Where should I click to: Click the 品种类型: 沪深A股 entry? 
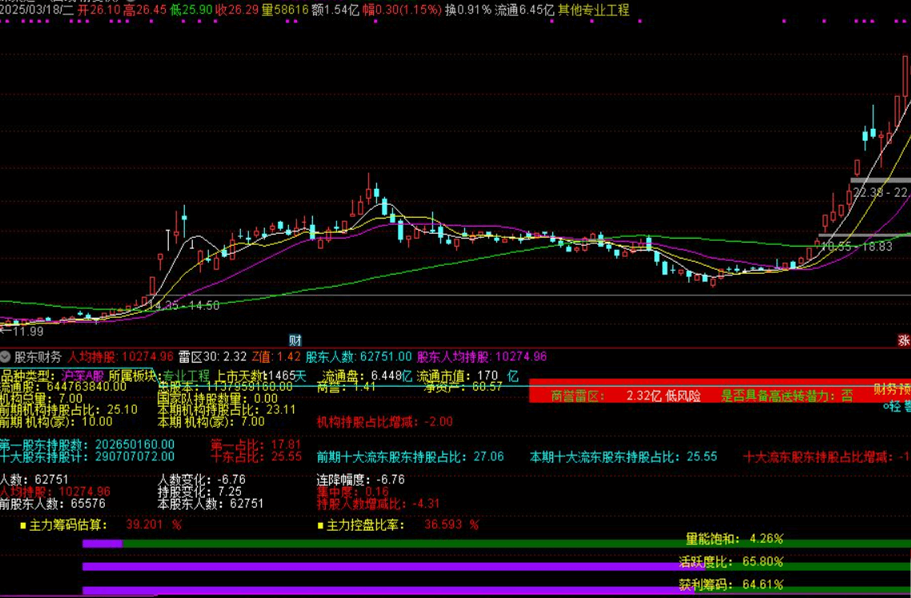tap(52, 375)
